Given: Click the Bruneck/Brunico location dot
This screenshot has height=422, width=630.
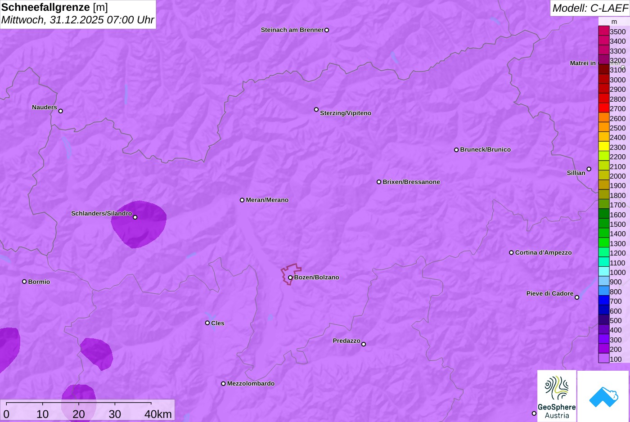Looking at the screenshot, I should click(x=456, y=150).
